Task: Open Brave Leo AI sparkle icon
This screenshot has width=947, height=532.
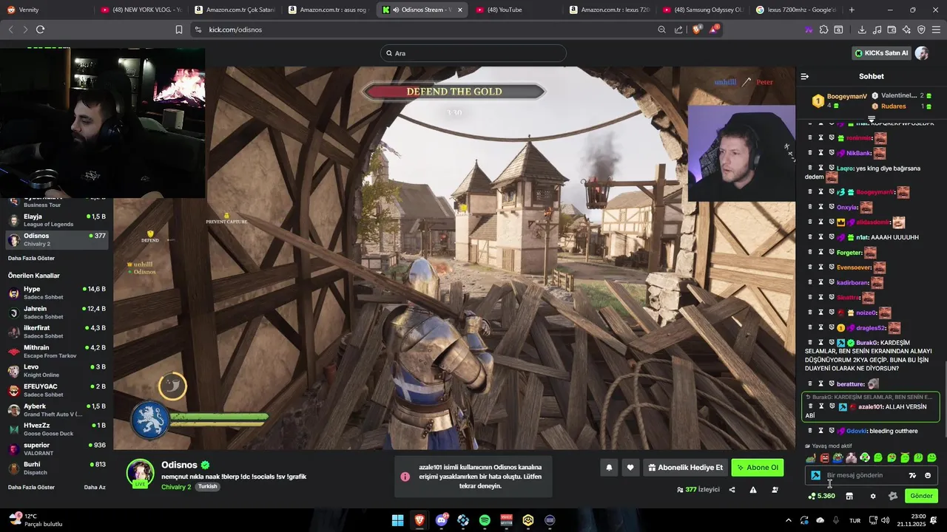Action: coord(906,30)
